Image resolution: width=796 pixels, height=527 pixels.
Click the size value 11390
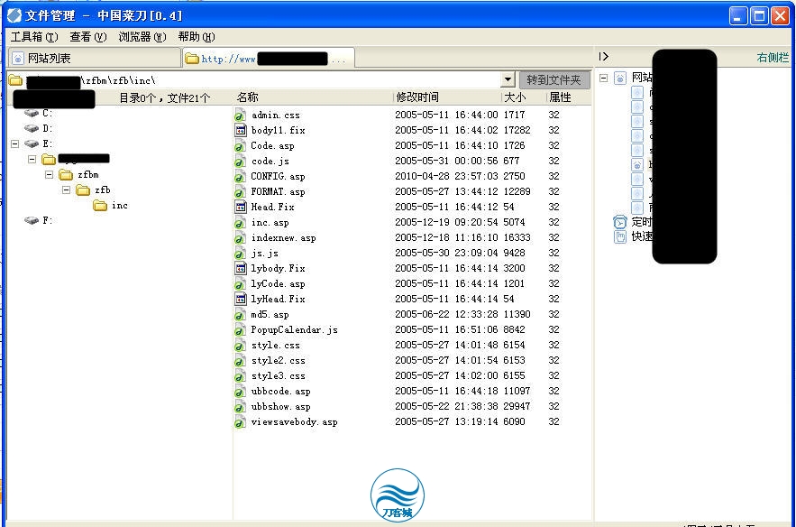517,315
